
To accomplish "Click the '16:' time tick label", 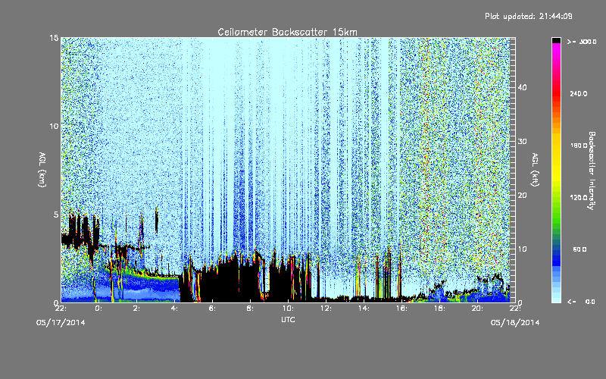I will coord(401,309).
